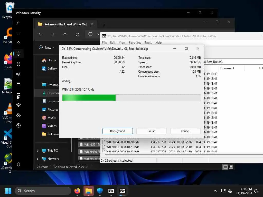The height and width of the screenshot is (197, 263).
Task: Select WB r1571 file in File Explorer
Action: tap(89, 144)
